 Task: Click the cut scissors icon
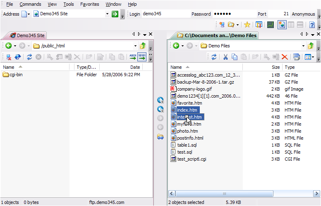pyautogui.click(x=226, y=57)
